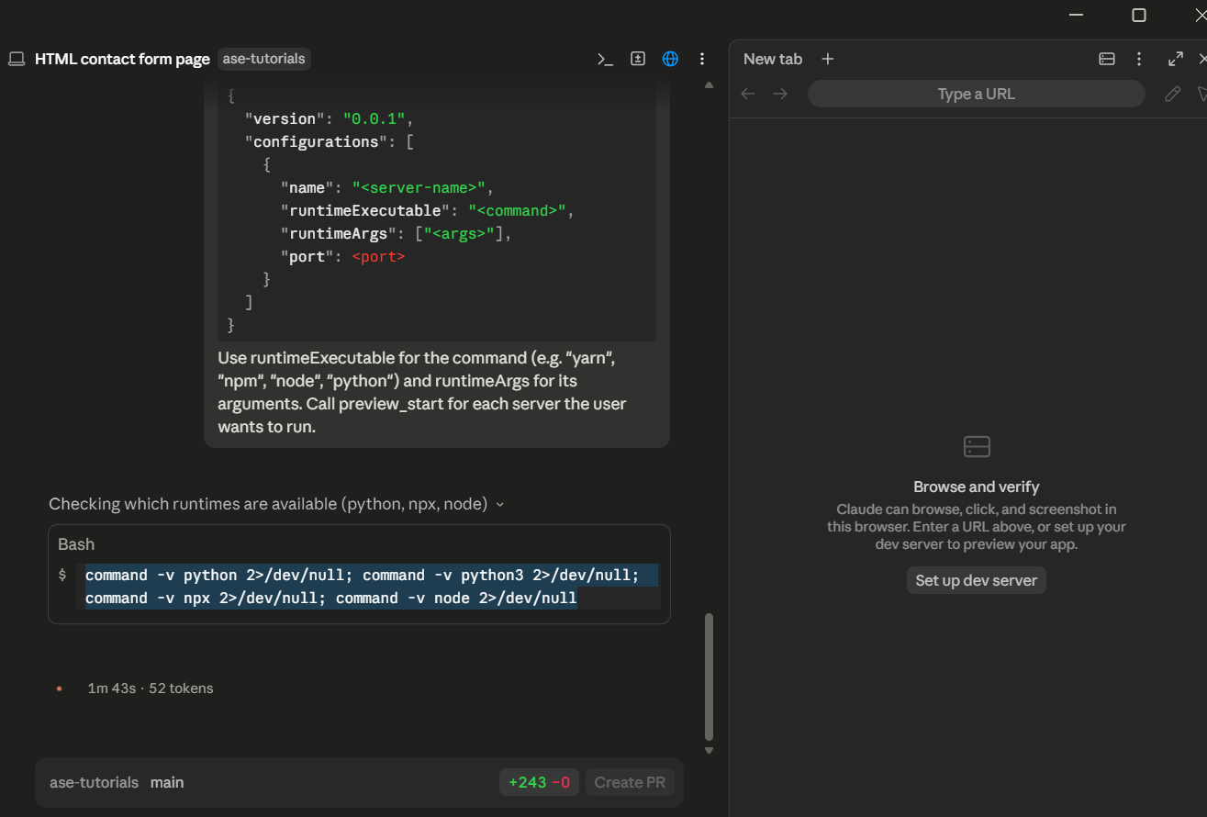The height and width of the screenshot is (817, 1207).
Task: Click the scroll down arrow in chat
Action: [x=709, y=751]
